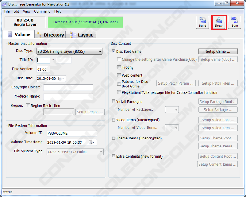This screenshot has width=246, height=197.
Task: Click the first Title ID field
Action: (43, 60)
